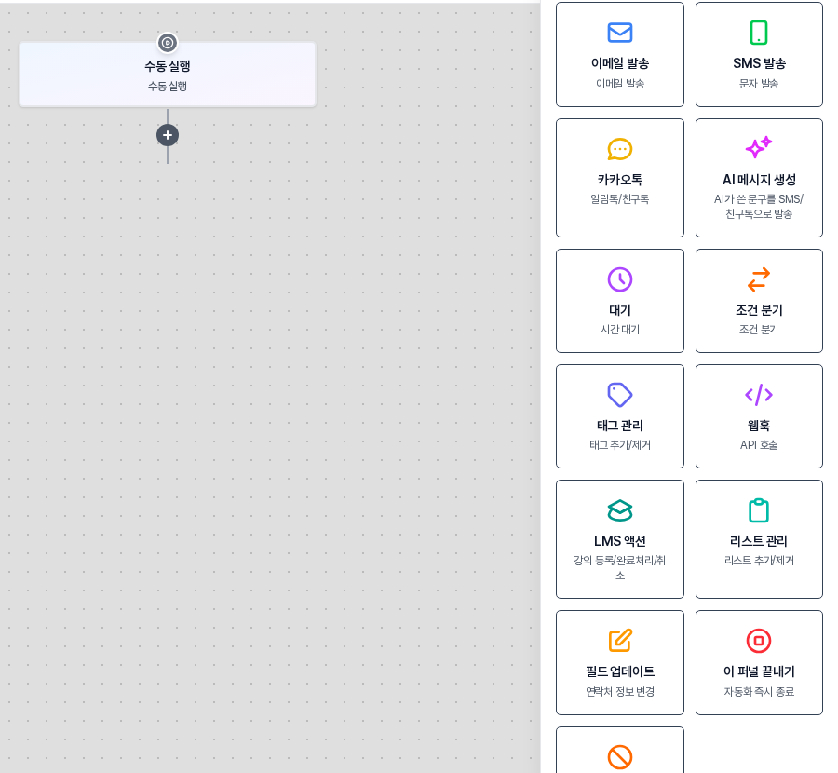Click the 강의 등록/완료처리/취소 description text
Image resolution: width=838 pixels, height=773 pixels.
click(x=620, y=568)
